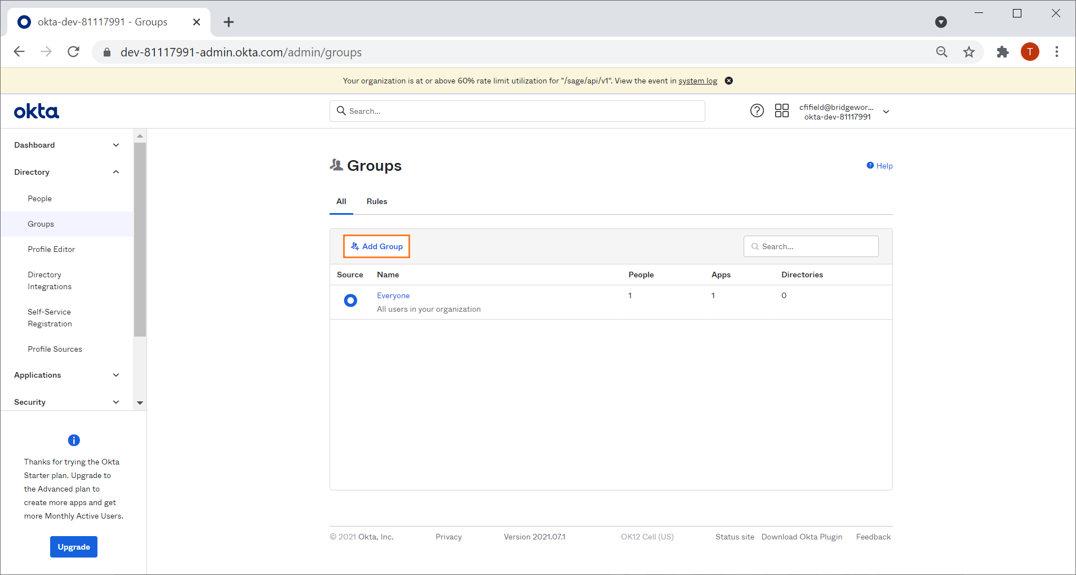Open Self-Service Registration in the sidebar
This screenshot has width=1076, height=575.
[50, 318]
